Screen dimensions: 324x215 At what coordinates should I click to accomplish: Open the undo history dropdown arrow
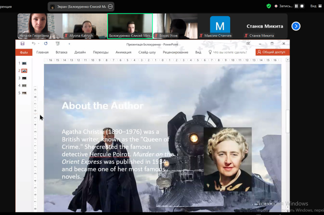click(38, 44)
